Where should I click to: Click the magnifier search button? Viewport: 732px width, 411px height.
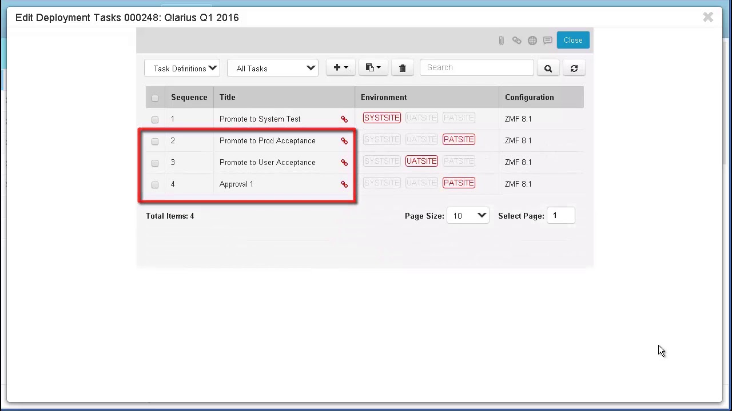point(548,68)
